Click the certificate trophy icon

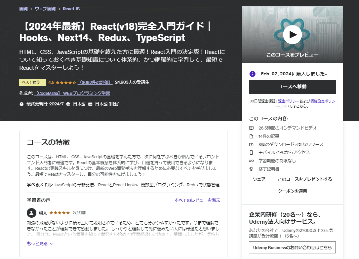point(251,169)
